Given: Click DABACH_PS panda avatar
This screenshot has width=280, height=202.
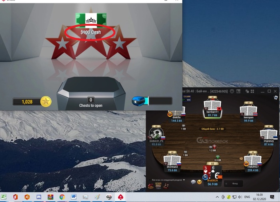Looking at the screenshot, I should coord(156,134).
